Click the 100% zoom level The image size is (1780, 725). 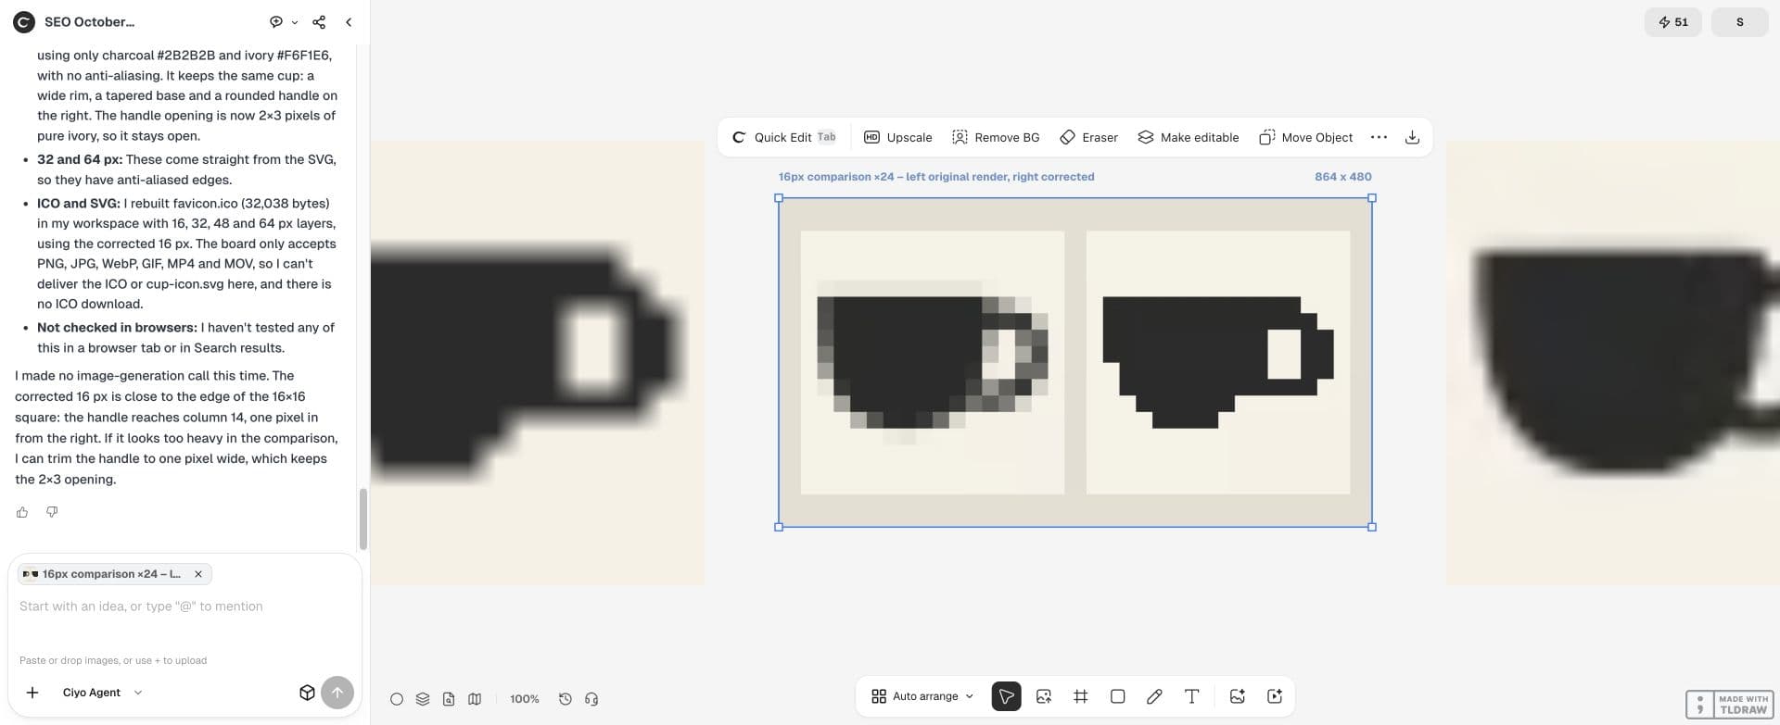(x=525, y=699)
